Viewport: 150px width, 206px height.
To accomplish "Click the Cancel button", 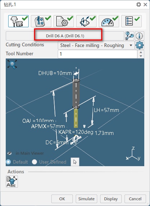I will tap(135, 199).
